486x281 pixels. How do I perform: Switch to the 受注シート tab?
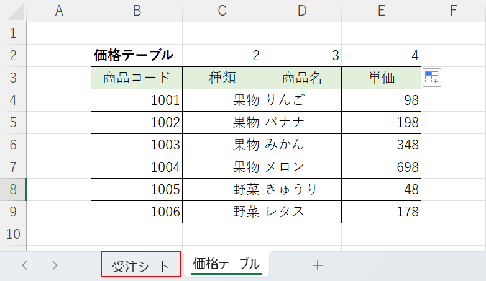click(x=140, y=266)
